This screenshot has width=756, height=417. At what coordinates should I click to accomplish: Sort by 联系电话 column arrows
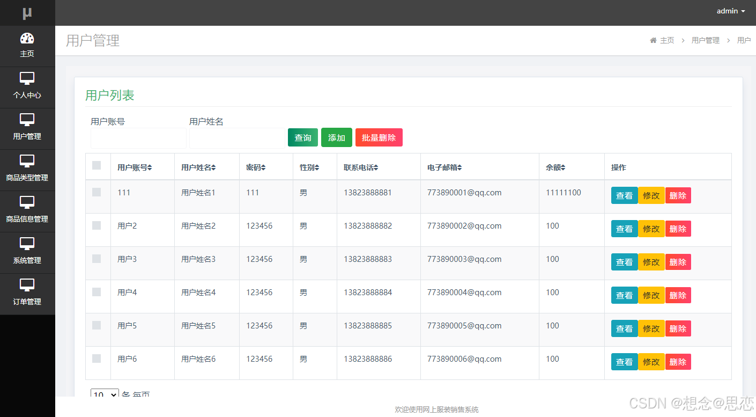(376, 167)
